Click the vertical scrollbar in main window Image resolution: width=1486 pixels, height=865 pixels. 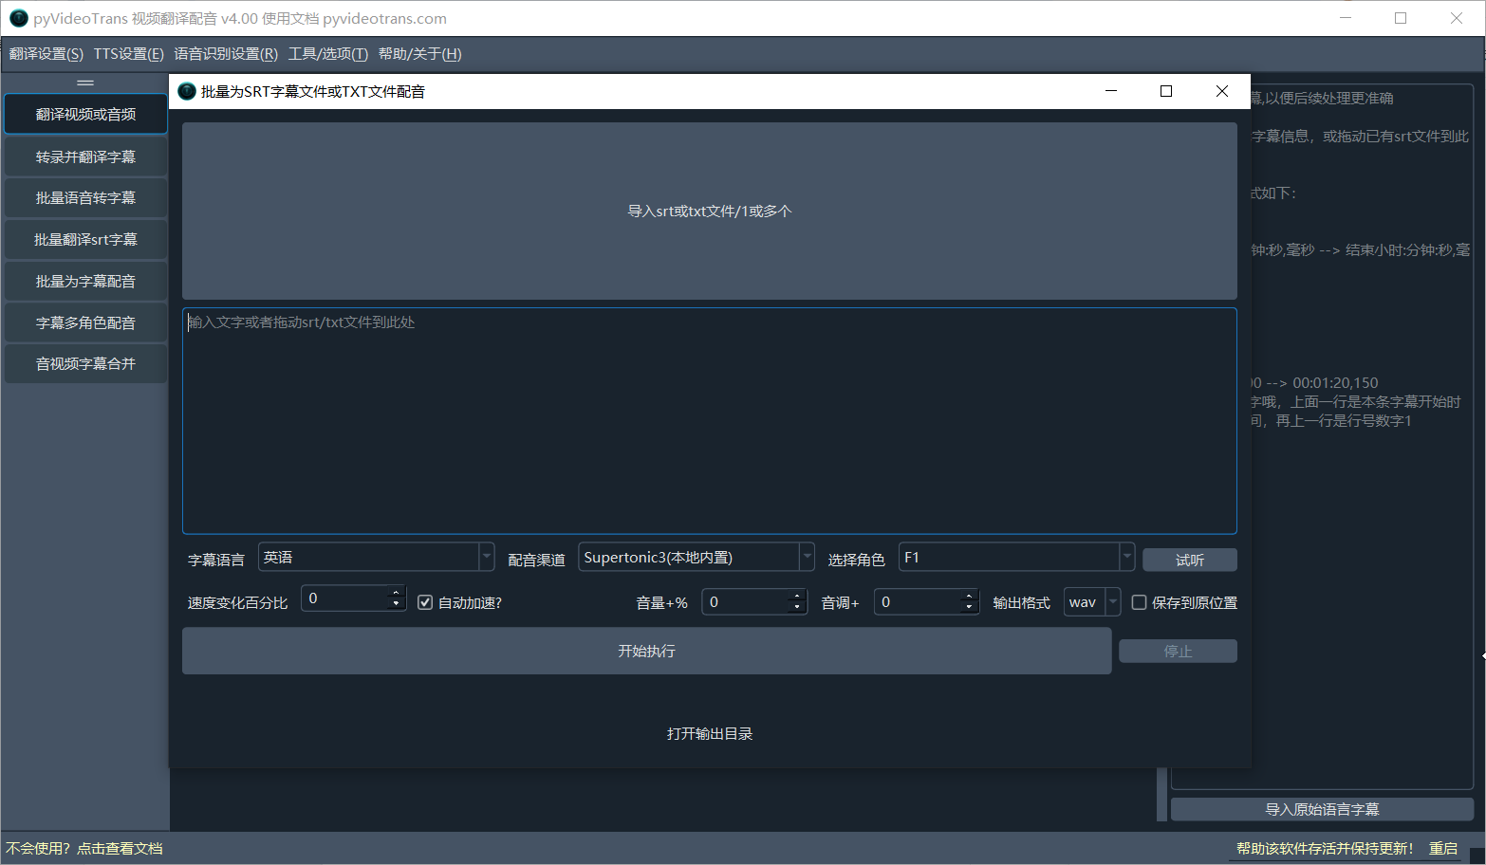(x=1161, y=794)
